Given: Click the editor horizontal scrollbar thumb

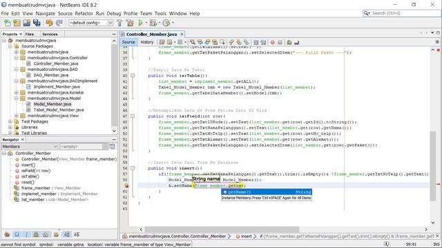Looking at the screenshot, I should pos(222,229).
